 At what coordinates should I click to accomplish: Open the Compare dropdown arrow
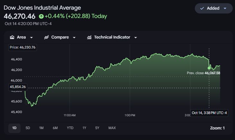click(74, 38)
